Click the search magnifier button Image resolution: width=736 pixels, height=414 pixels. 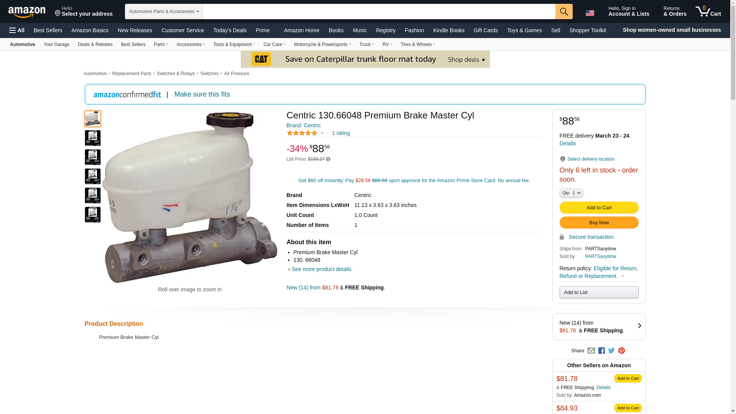click(x=564, y=11)
